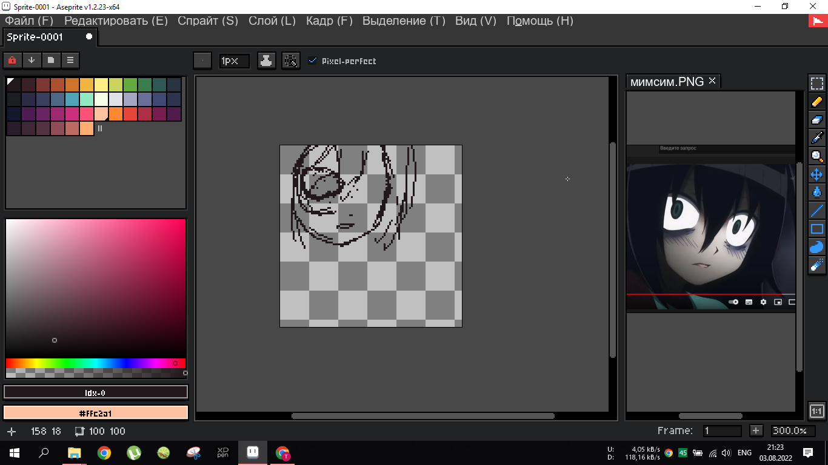Select the Eraser tool
828x465 pixels.
816,120
